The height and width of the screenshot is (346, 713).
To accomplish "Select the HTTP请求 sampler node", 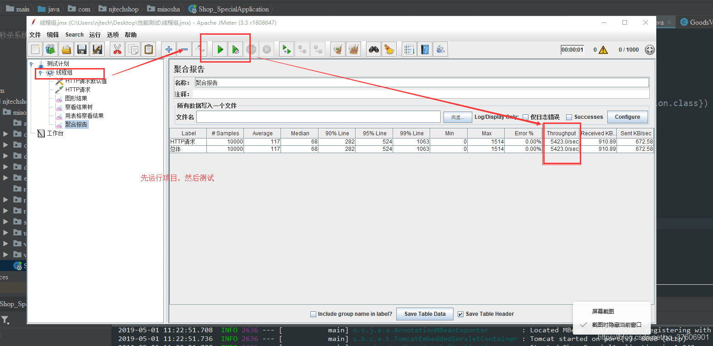I will pos(78,90).
